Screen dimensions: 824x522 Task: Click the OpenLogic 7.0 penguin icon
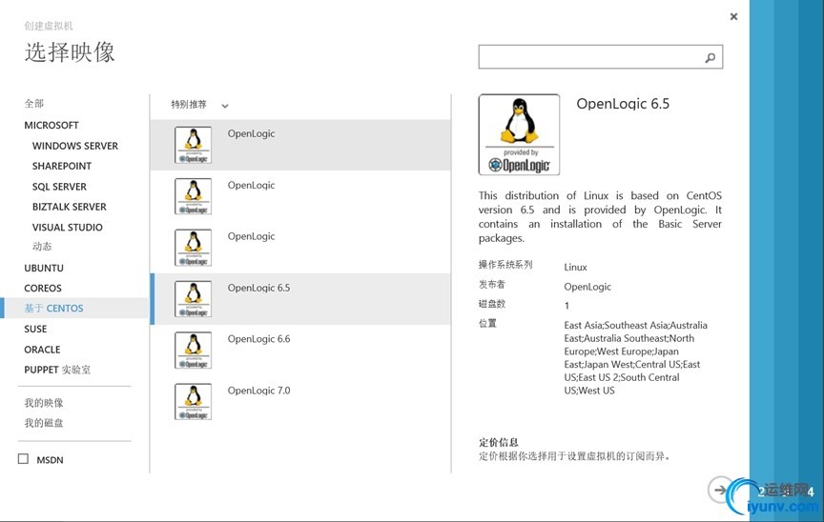point(193,402)
